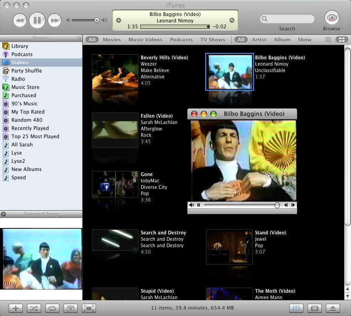
Task: Click the eject disc icon
Action: pyautogui.click(x=333, y=308)
